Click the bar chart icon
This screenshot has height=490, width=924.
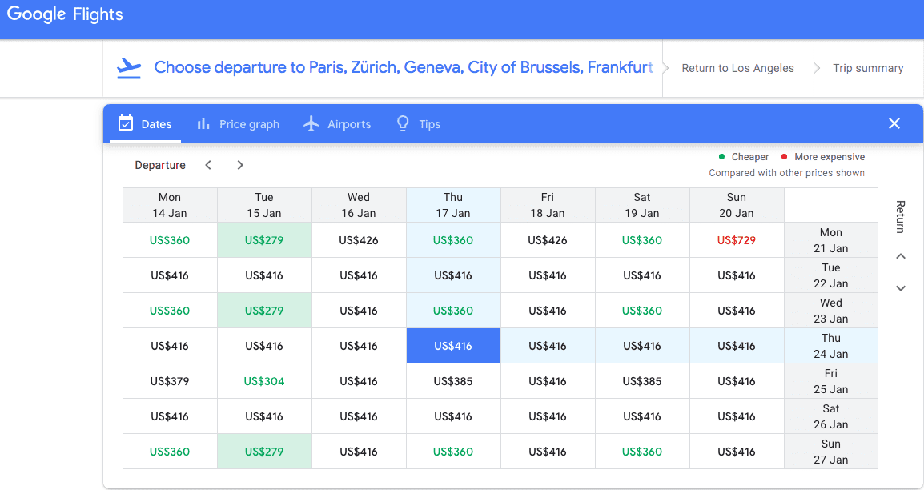[203, 123]
